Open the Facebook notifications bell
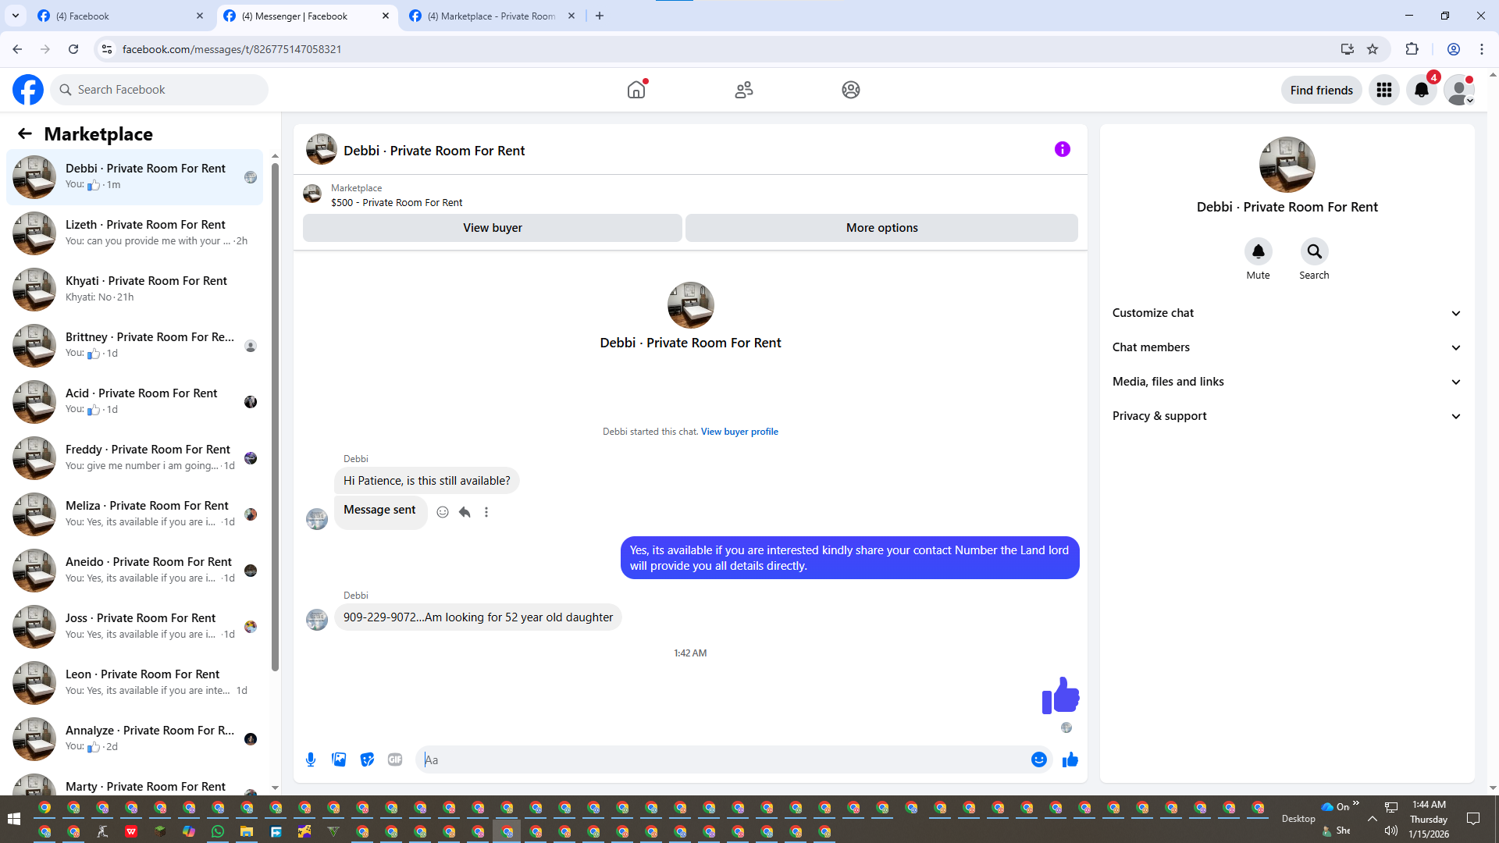 pos(1421,90)
